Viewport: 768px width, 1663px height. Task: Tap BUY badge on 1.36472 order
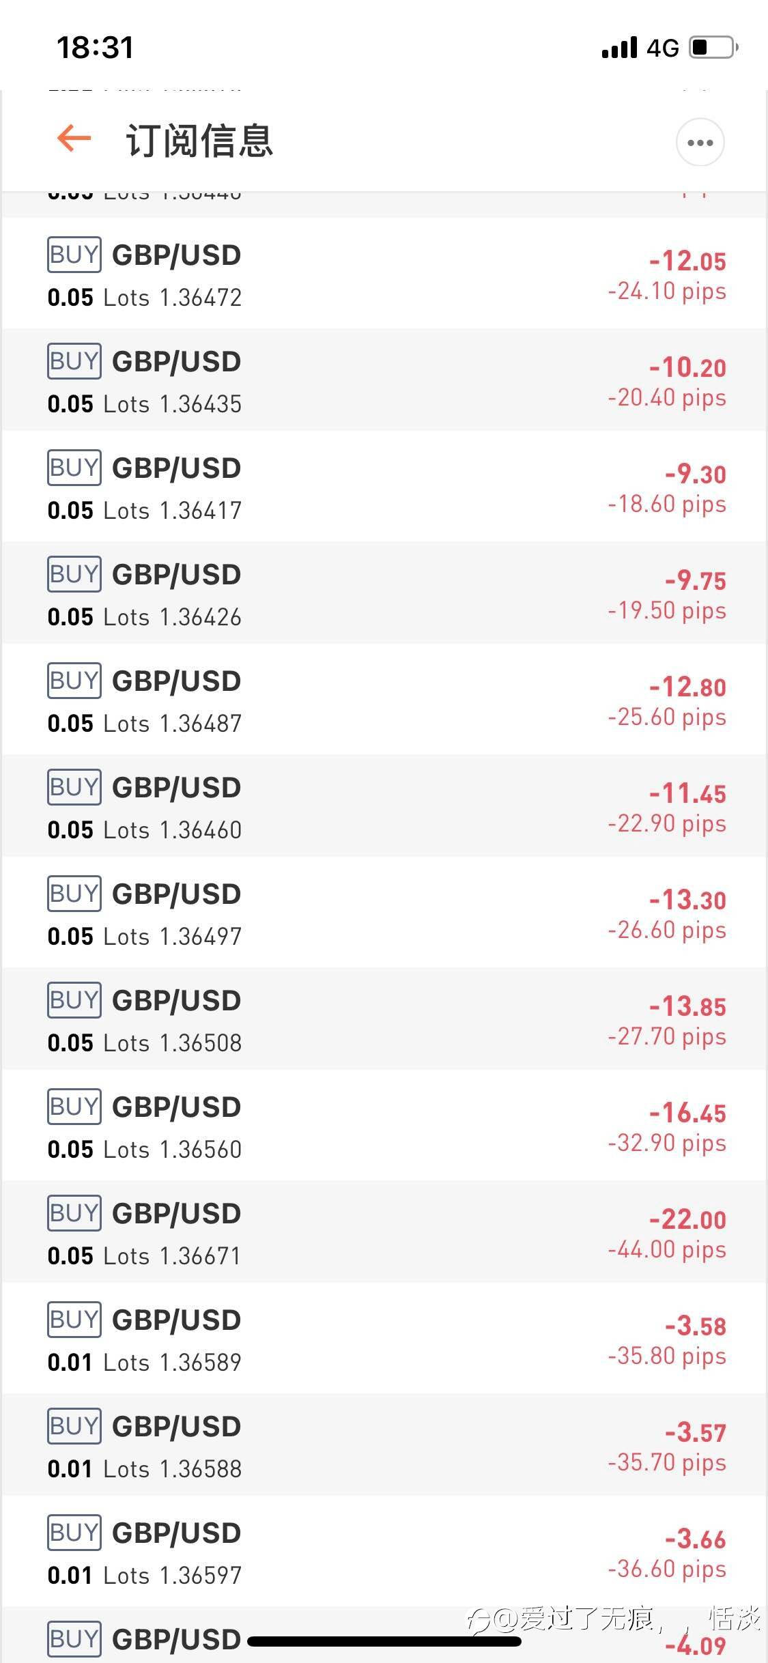(x=74, y=255)
